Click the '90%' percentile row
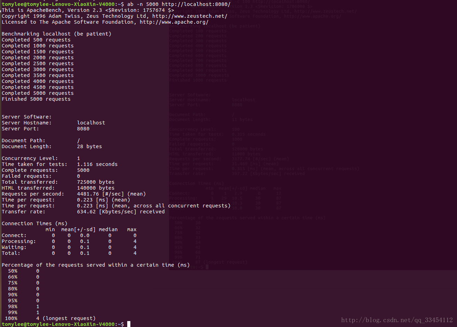The height and width of the screenshot is (327, 457). click(x=23, y=295)
